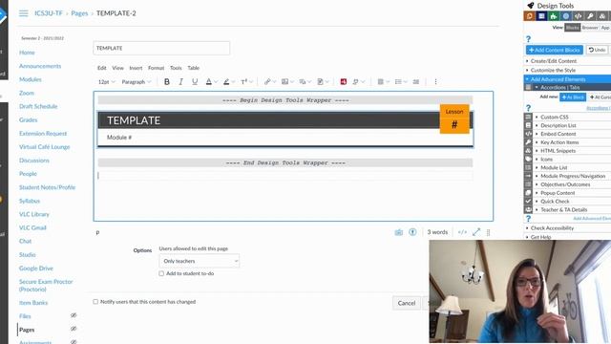Click the increase indent icon
Image resolution: width=611 pixels, height=344 pixels.
(416, 82)
